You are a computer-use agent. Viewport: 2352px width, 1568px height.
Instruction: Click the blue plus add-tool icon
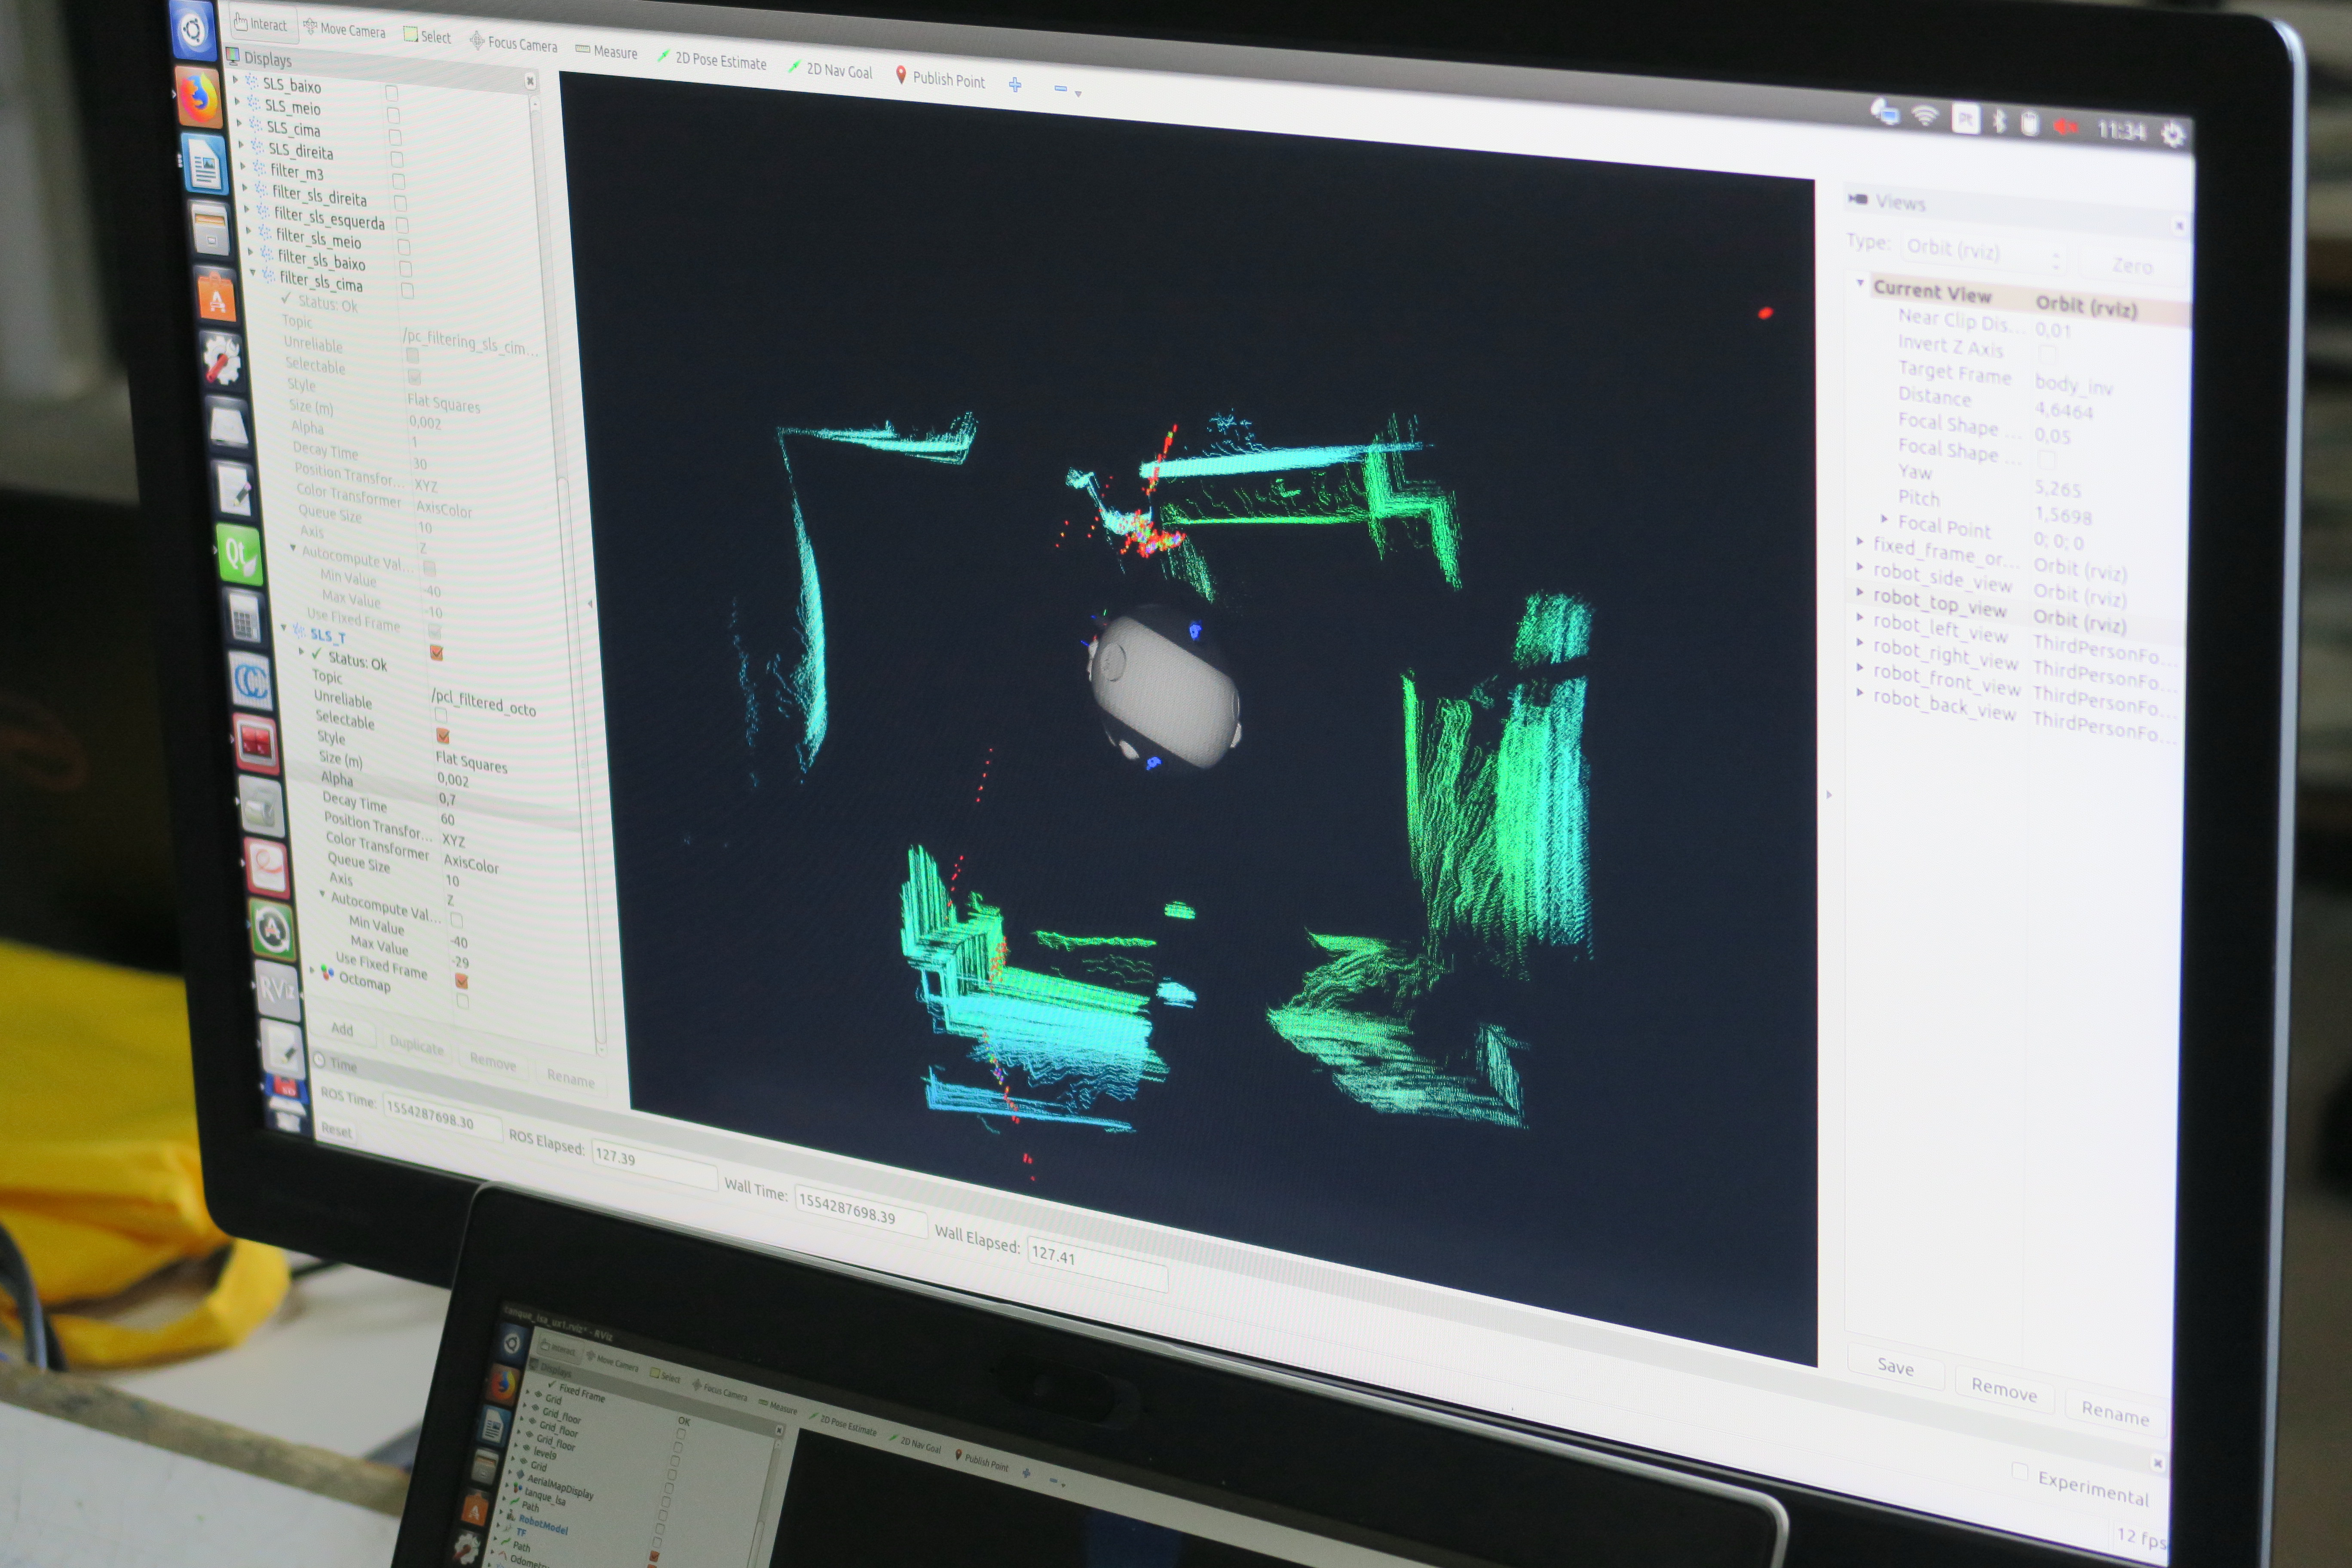tap(1015, 86)
